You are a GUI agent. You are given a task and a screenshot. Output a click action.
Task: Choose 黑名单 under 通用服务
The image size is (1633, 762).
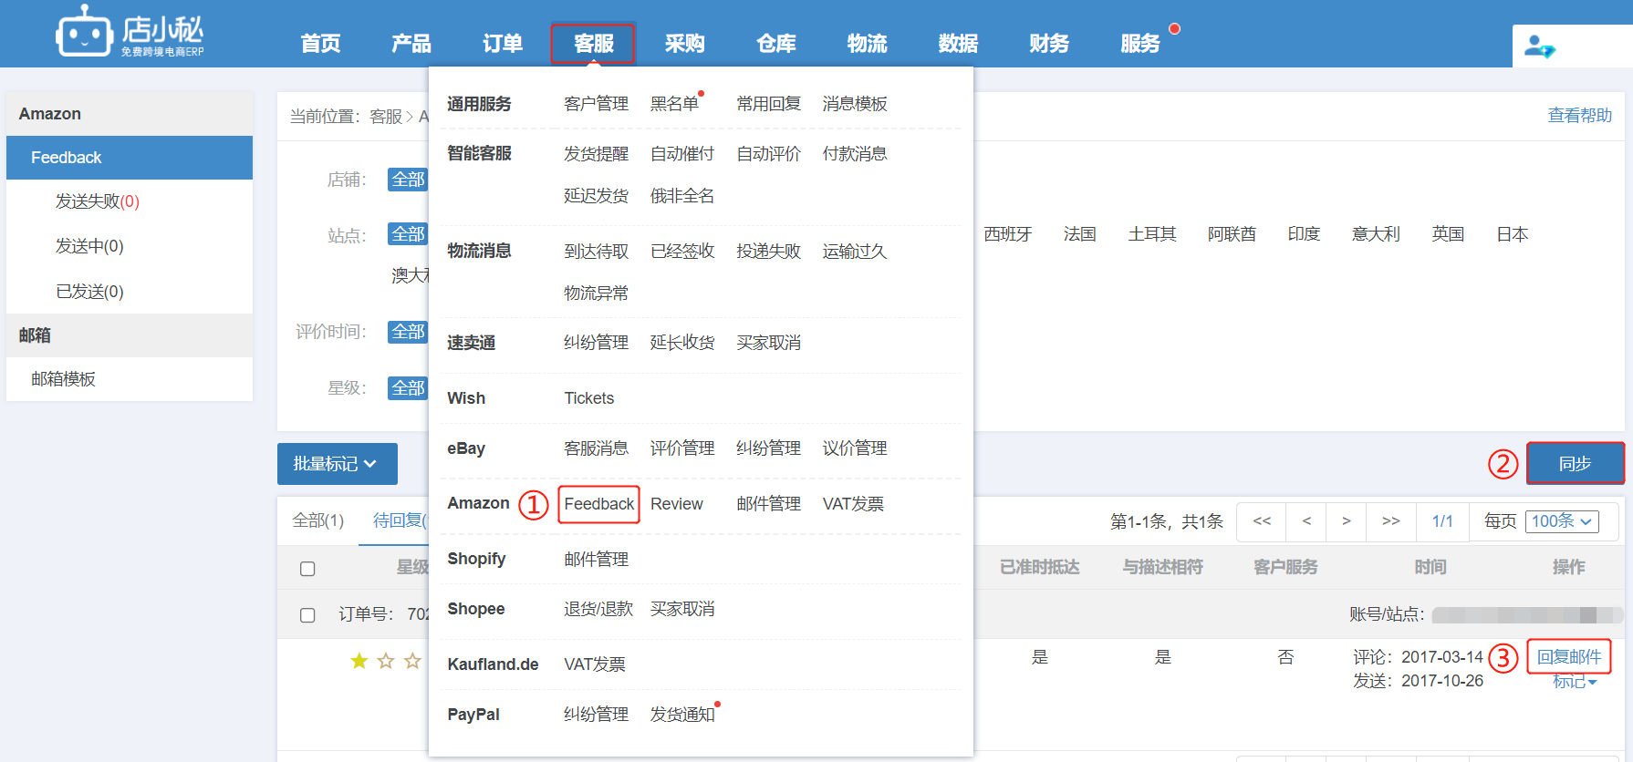point(674,104)
